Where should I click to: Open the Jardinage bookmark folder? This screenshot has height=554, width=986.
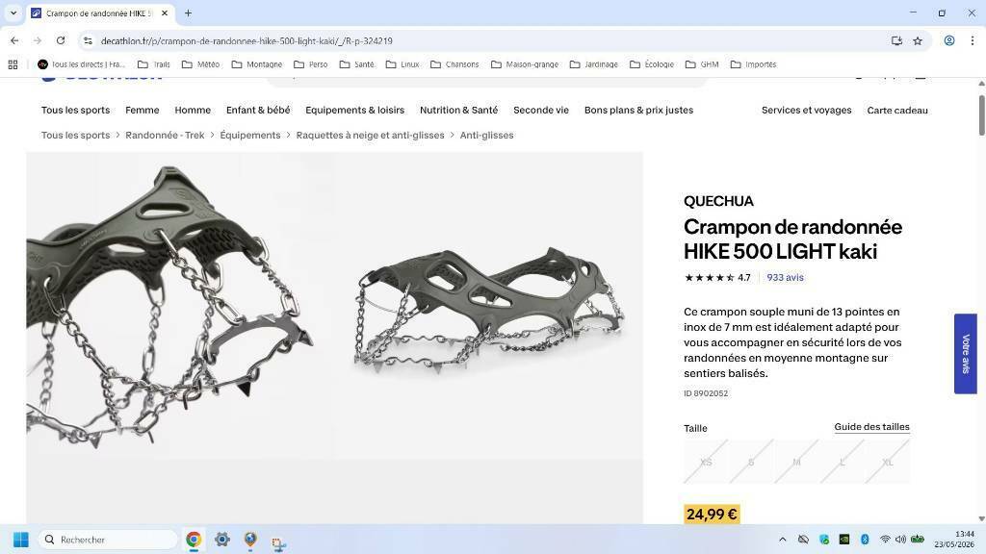pos(593,64)
